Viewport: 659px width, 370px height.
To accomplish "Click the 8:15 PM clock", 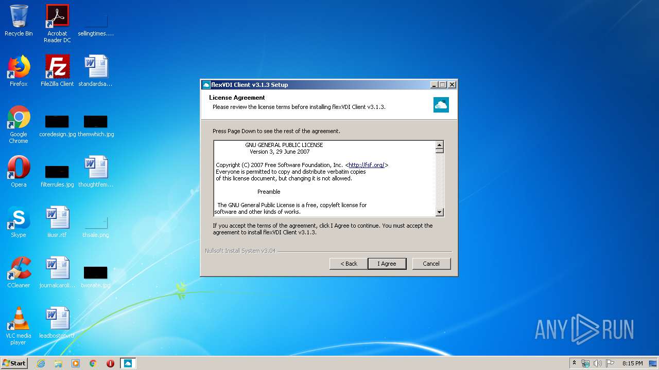I will (x=632, y=363).
